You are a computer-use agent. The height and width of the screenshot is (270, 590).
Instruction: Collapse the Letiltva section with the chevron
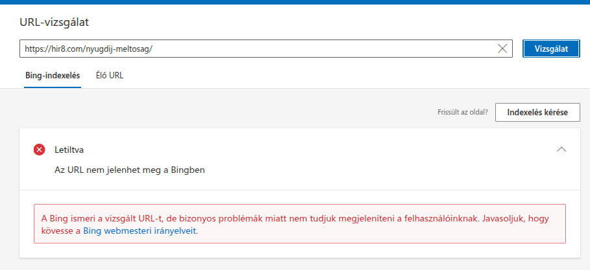tap(561, 150)
